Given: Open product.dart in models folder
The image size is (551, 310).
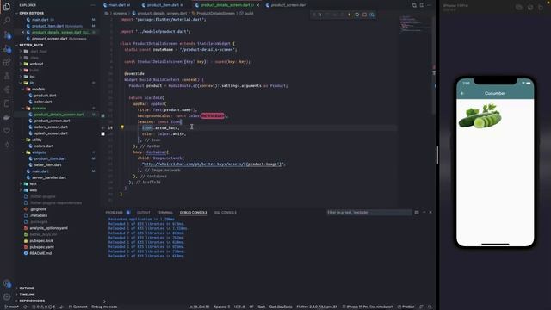Looking at the screenshot, I should tap(45, 96).
